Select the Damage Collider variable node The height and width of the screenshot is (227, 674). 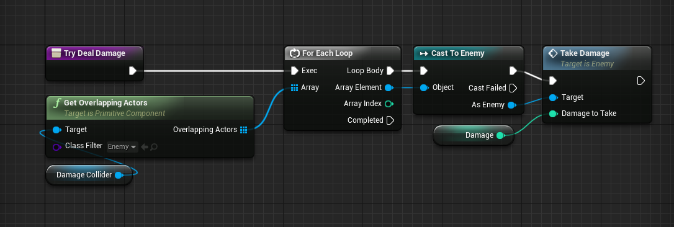tap(89, 175)
